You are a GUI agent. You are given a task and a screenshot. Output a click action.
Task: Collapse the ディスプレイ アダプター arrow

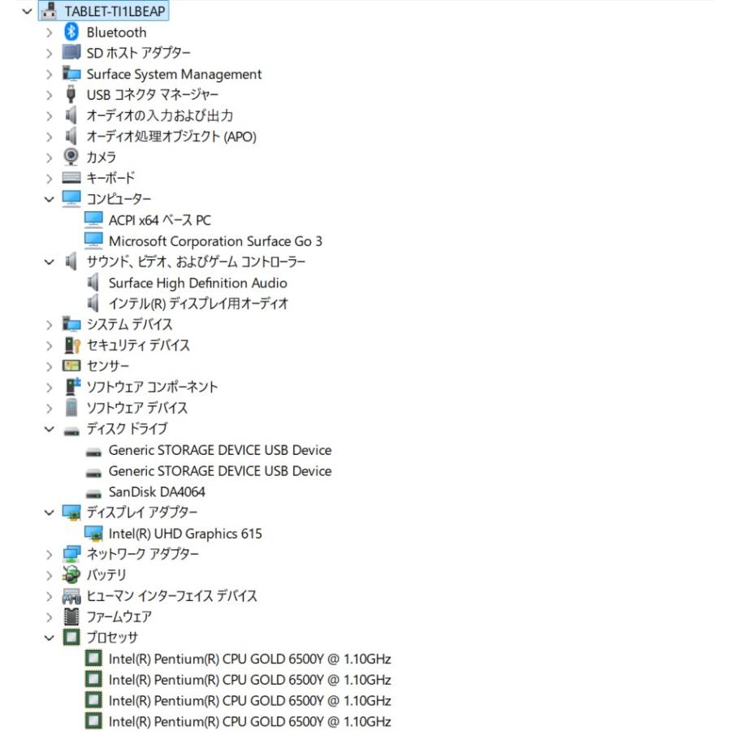(x=50, y=513)
